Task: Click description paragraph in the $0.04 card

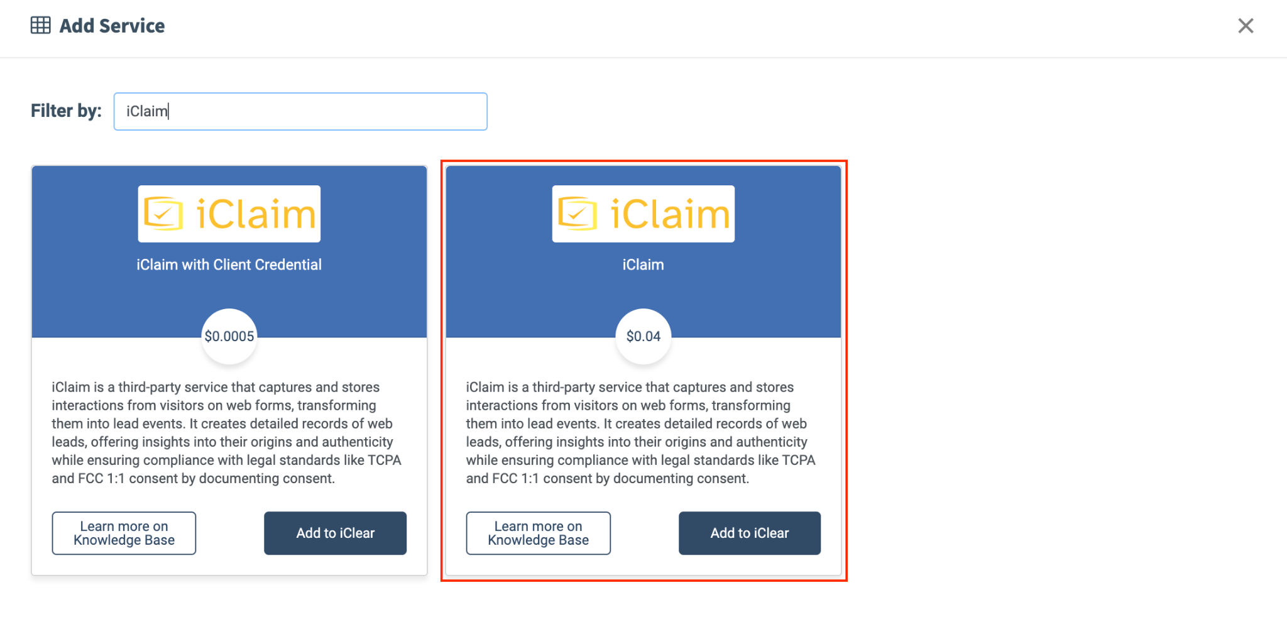Action: tap(641, 432)
